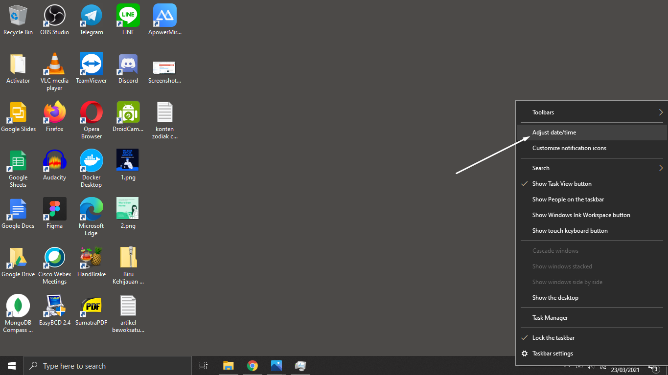Select the EasyBCD 2.4 icon
This screenshot has width=668, height=375.
tap(55, 306)
